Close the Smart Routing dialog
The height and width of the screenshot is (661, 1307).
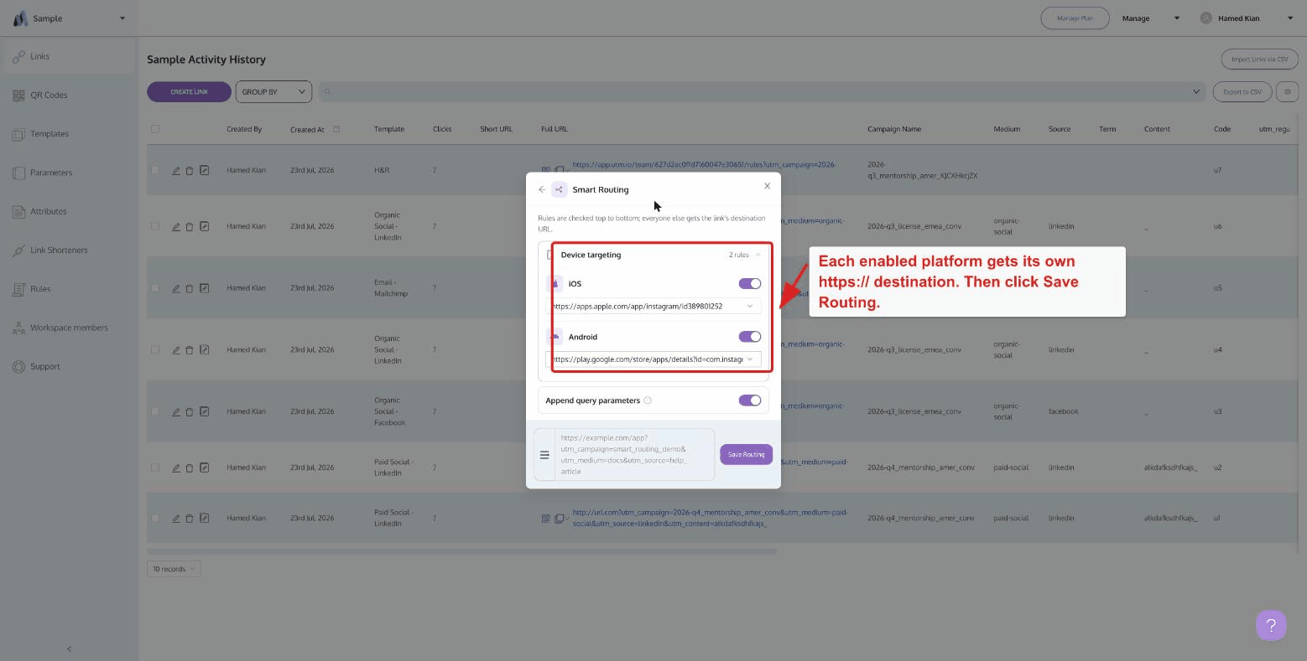coord(767,186)
